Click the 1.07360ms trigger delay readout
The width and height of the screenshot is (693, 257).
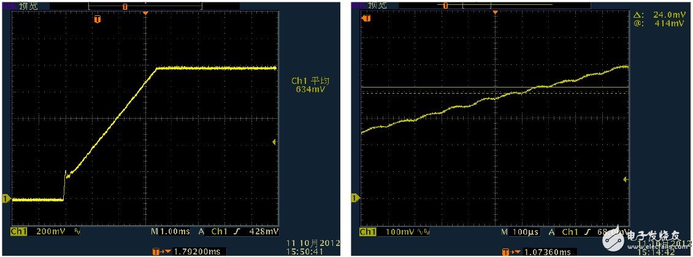545,251
